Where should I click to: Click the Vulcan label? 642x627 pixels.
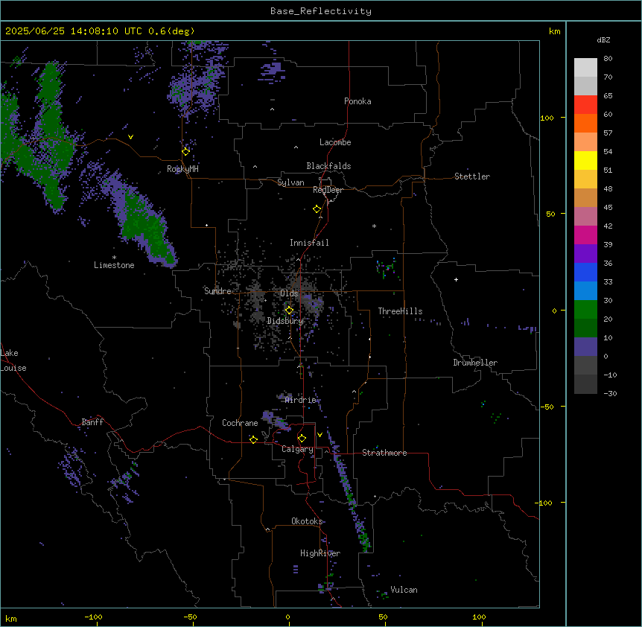tap(404, 590)
